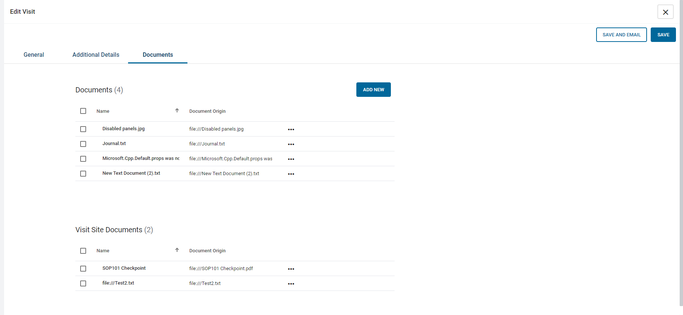Check the file:///Test2.txt checkbox
Image resolution: width=683 pixels, height=315 pixels.
point(83,283)
